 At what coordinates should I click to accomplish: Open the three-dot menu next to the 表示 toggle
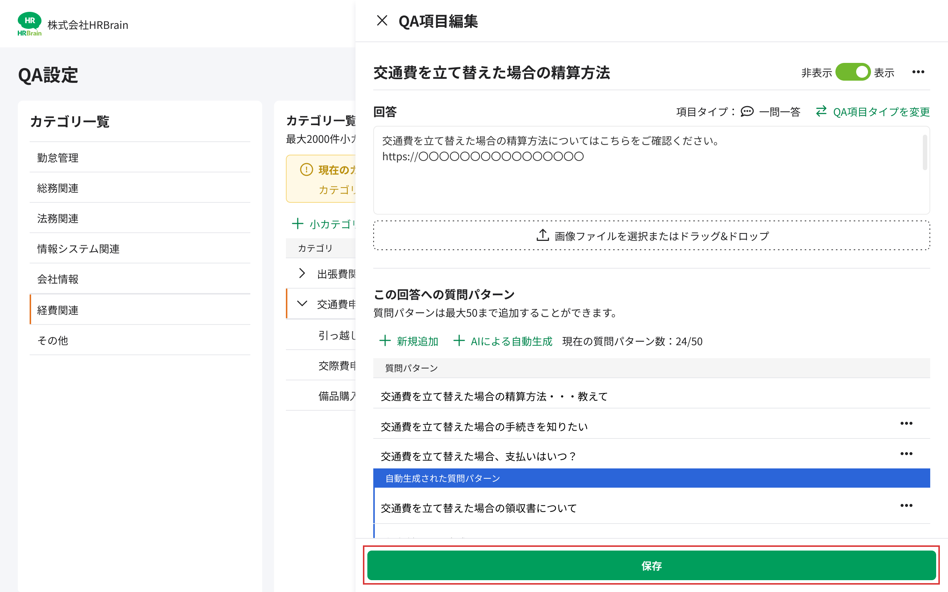[x=918, y=72]
